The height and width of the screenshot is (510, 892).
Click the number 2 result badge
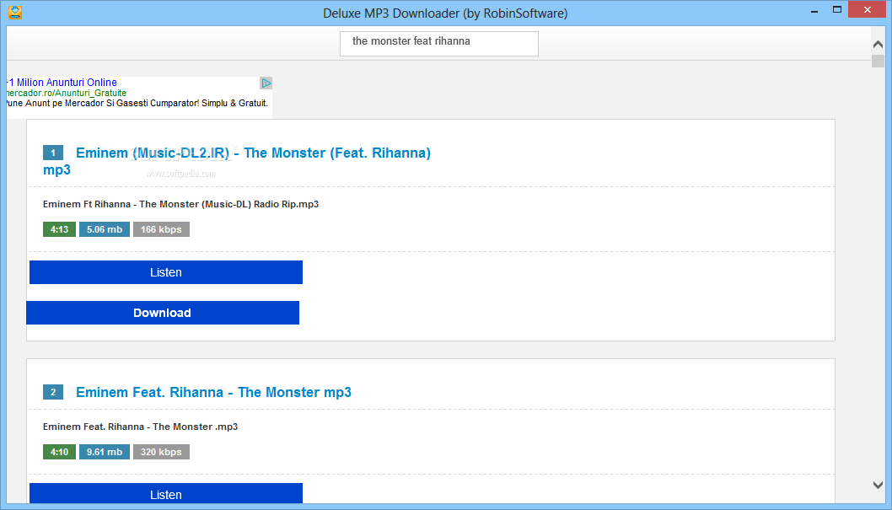(x=53, y=392)
